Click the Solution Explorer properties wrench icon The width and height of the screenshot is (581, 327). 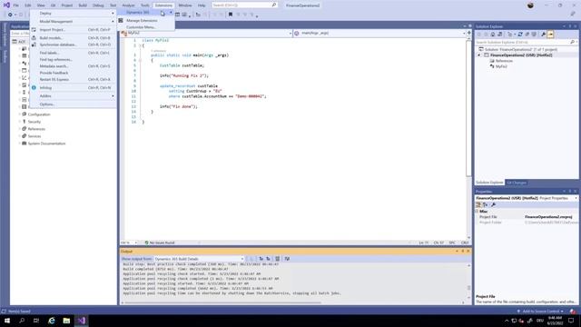543,35
